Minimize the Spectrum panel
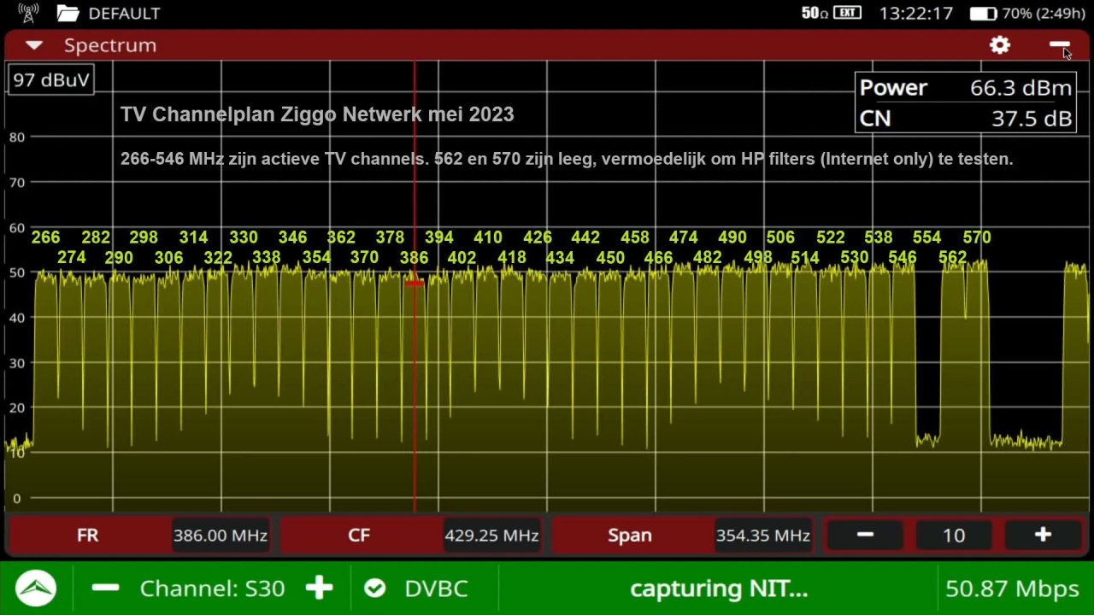1094x615 pixels. click(1060, 45)
